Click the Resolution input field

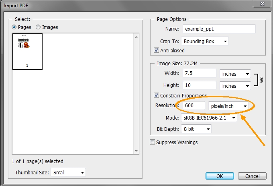(194, 105)
